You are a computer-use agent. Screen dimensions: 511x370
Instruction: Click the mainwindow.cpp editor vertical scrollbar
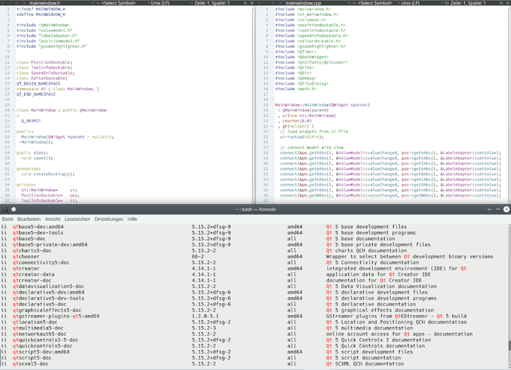[509, 104]
